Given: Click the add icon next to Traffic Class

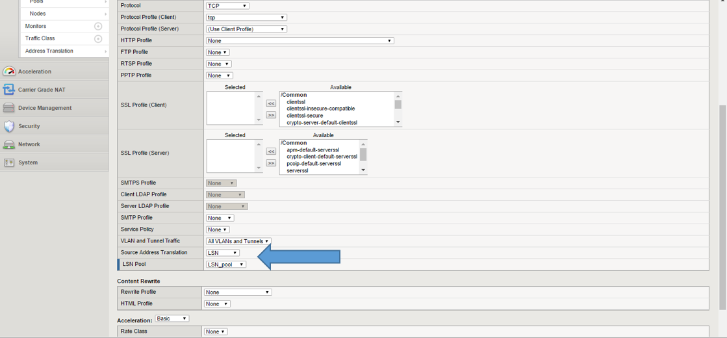Looking at the screenshot, I should click(98, 39).
